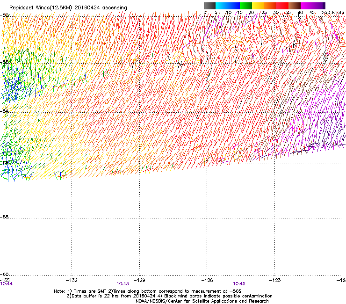Screen dimensions: 346x304
Task: Click the Rapidscat Winds 20160424 ascending title
Action: tap(68, 8)
